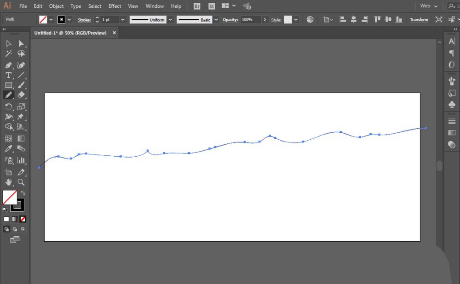Open the Uniform width profile dropdown

pyautogui.click(x=170, y=20)
